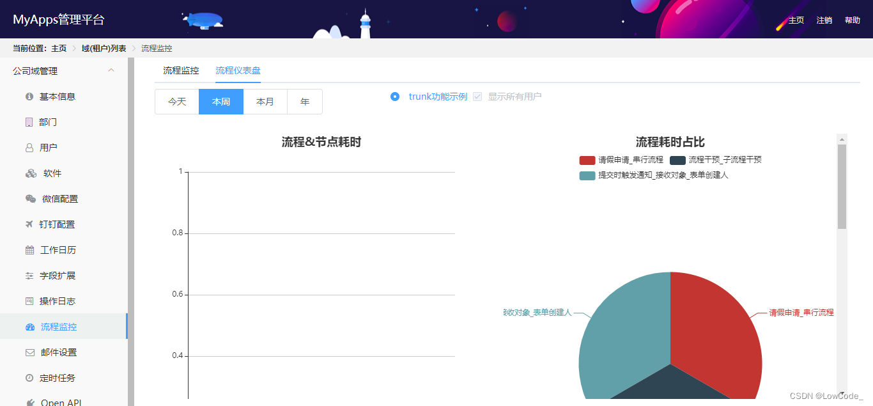This screenshot has width=873, height=406.
Task: Open 定时任务 in sidebar
Action: coord(58,378)
